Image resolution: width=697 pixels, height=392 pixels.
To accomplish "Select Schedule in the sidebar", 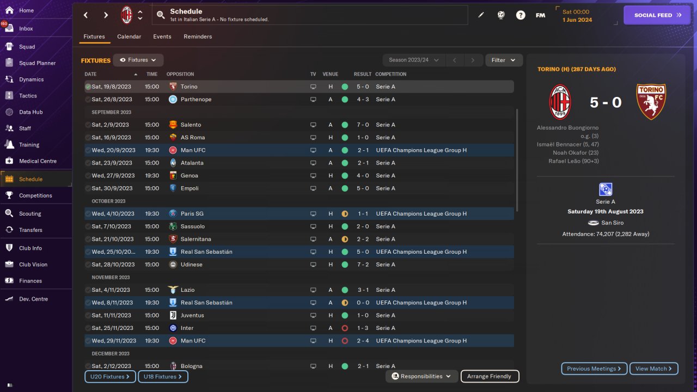I will 36,179.
